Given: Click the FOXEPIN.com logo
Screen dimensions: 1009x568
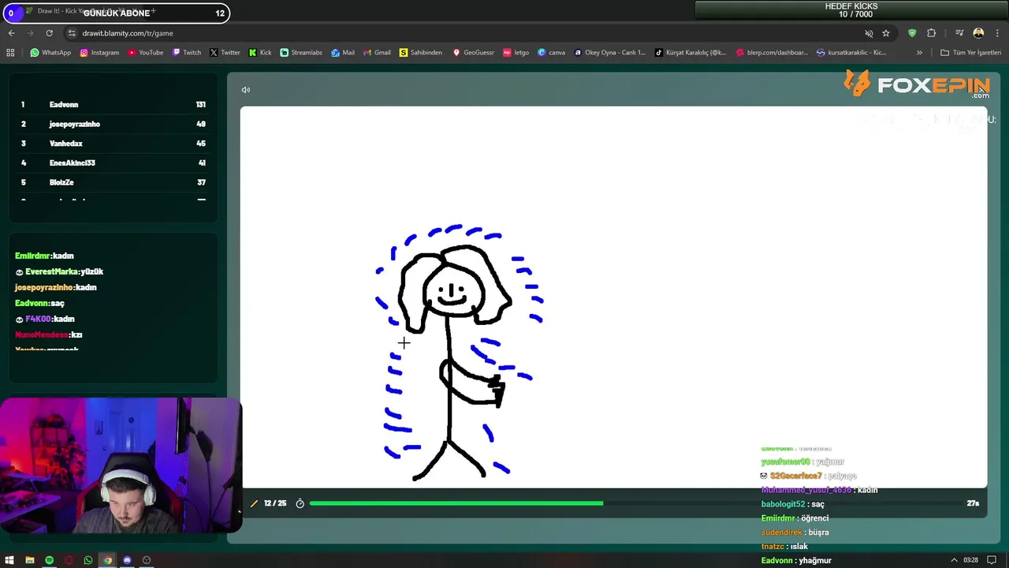Looking at the screenshot, I should coord(917,84).
